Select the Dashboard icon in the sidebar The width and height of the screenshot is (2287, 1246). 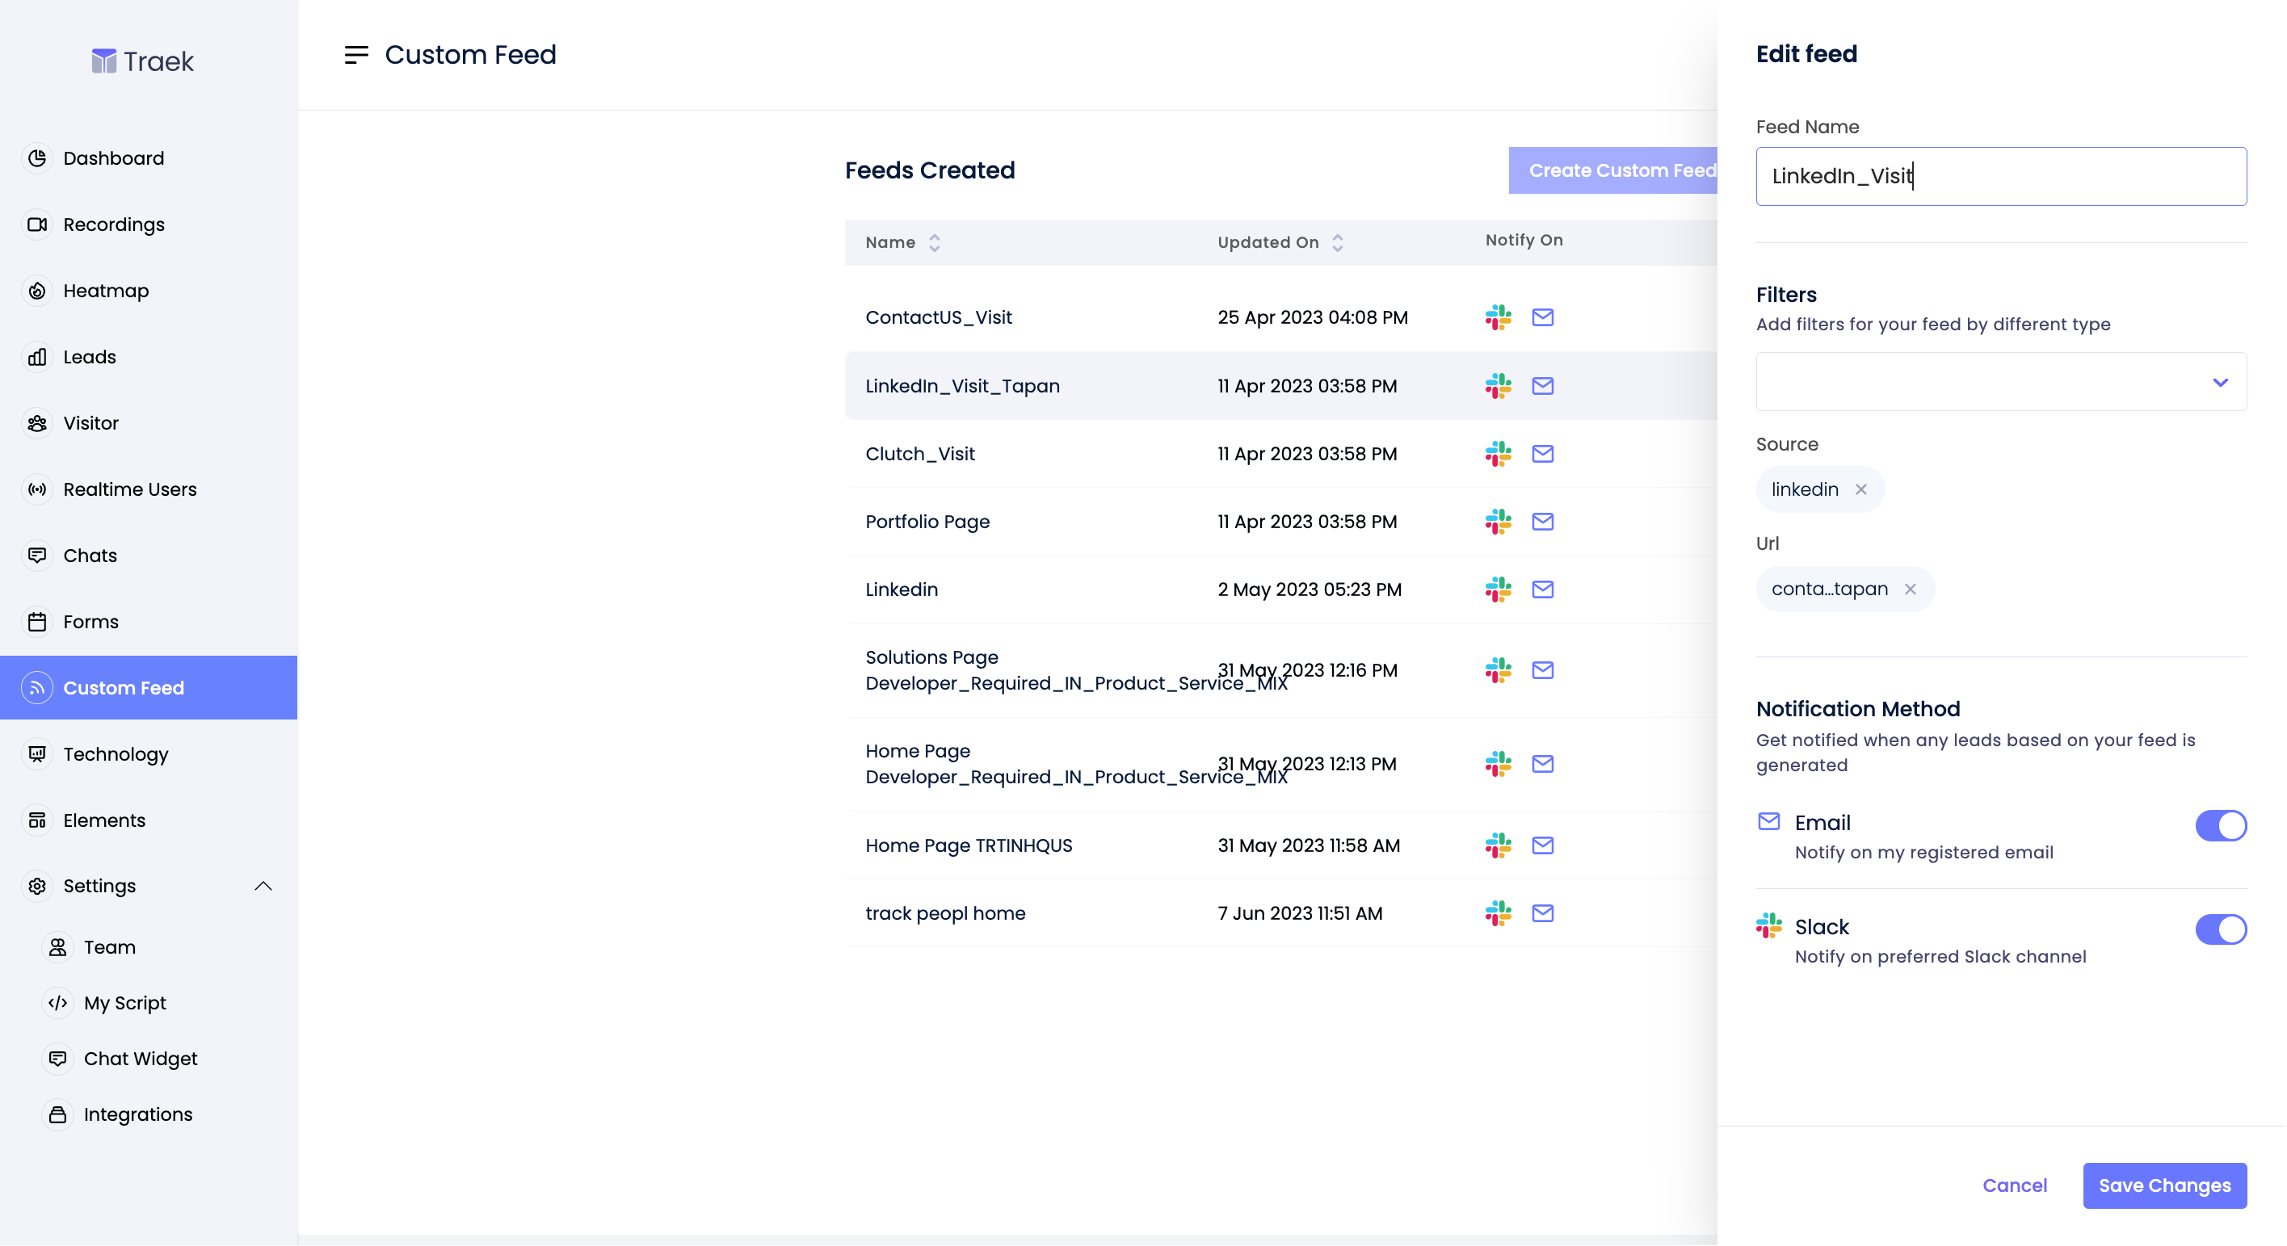coord(39,158)
